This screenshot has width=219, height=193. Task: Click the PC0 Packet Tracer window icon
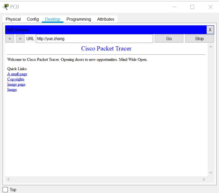[6, 7]
